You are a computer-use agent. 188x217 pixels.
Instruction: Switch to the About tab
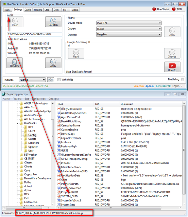(75, 10)
